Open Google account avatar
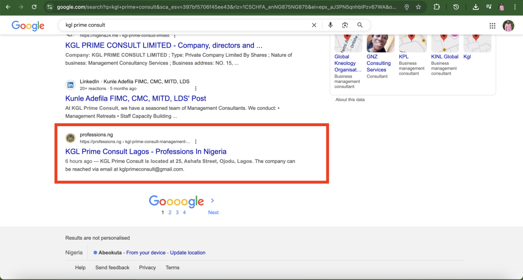The image size is (523, 280). [x=508, y=26]
